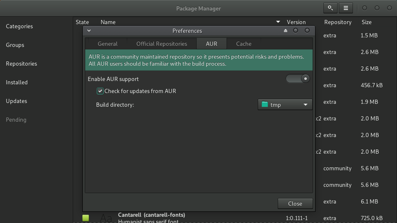Open the Build directory dropdown

(x=285, y=105)
